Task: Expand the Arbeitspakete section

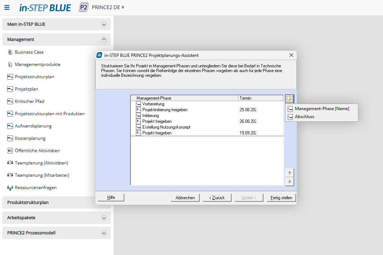Action: click(x=104, y=218)
